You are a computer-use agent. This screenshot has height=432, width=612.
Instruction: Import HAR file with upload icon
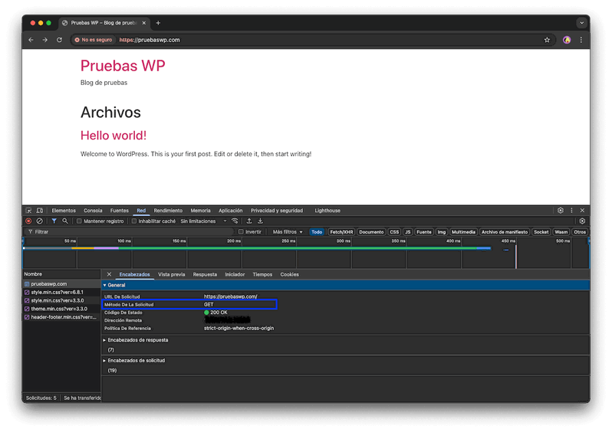tap(249, 221)
